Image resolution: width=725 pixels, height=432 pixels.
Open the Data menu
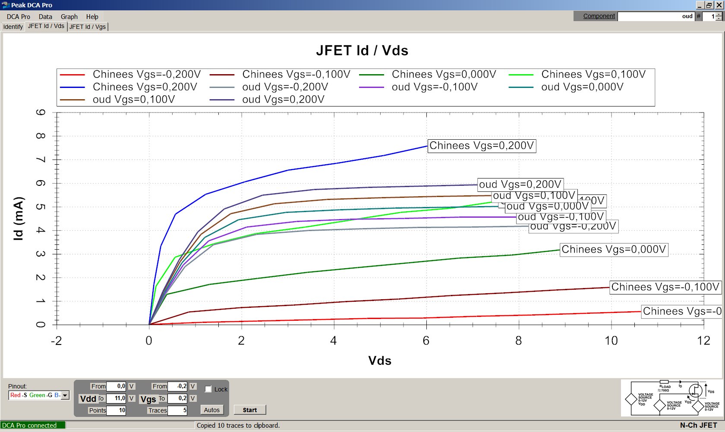(45, 17)
